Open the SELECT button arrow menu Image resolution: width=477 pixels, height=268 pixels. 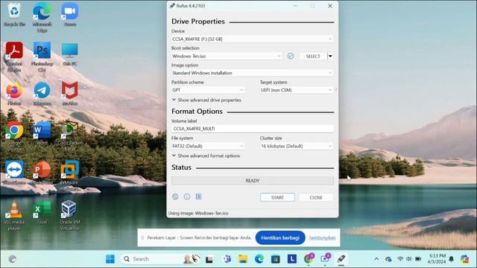point(330,57)
